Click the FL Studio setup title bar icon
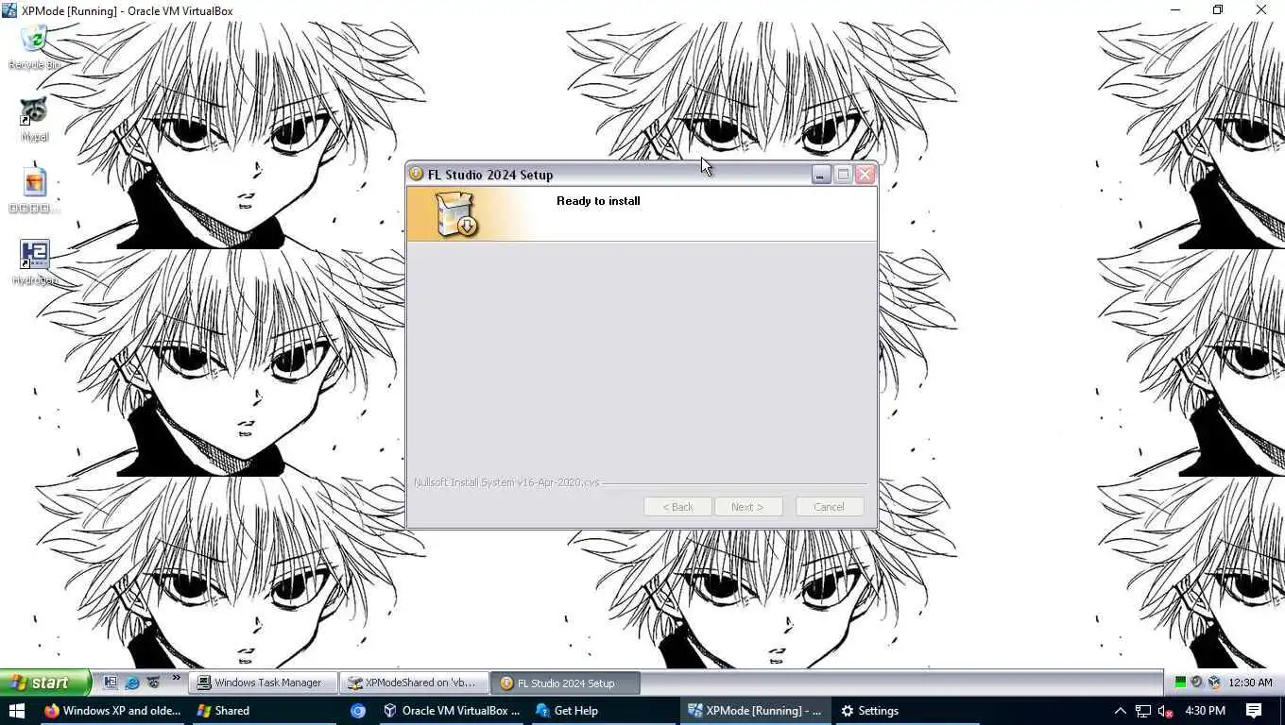This screenshot has height=725, width=1285. coord(416,174)
